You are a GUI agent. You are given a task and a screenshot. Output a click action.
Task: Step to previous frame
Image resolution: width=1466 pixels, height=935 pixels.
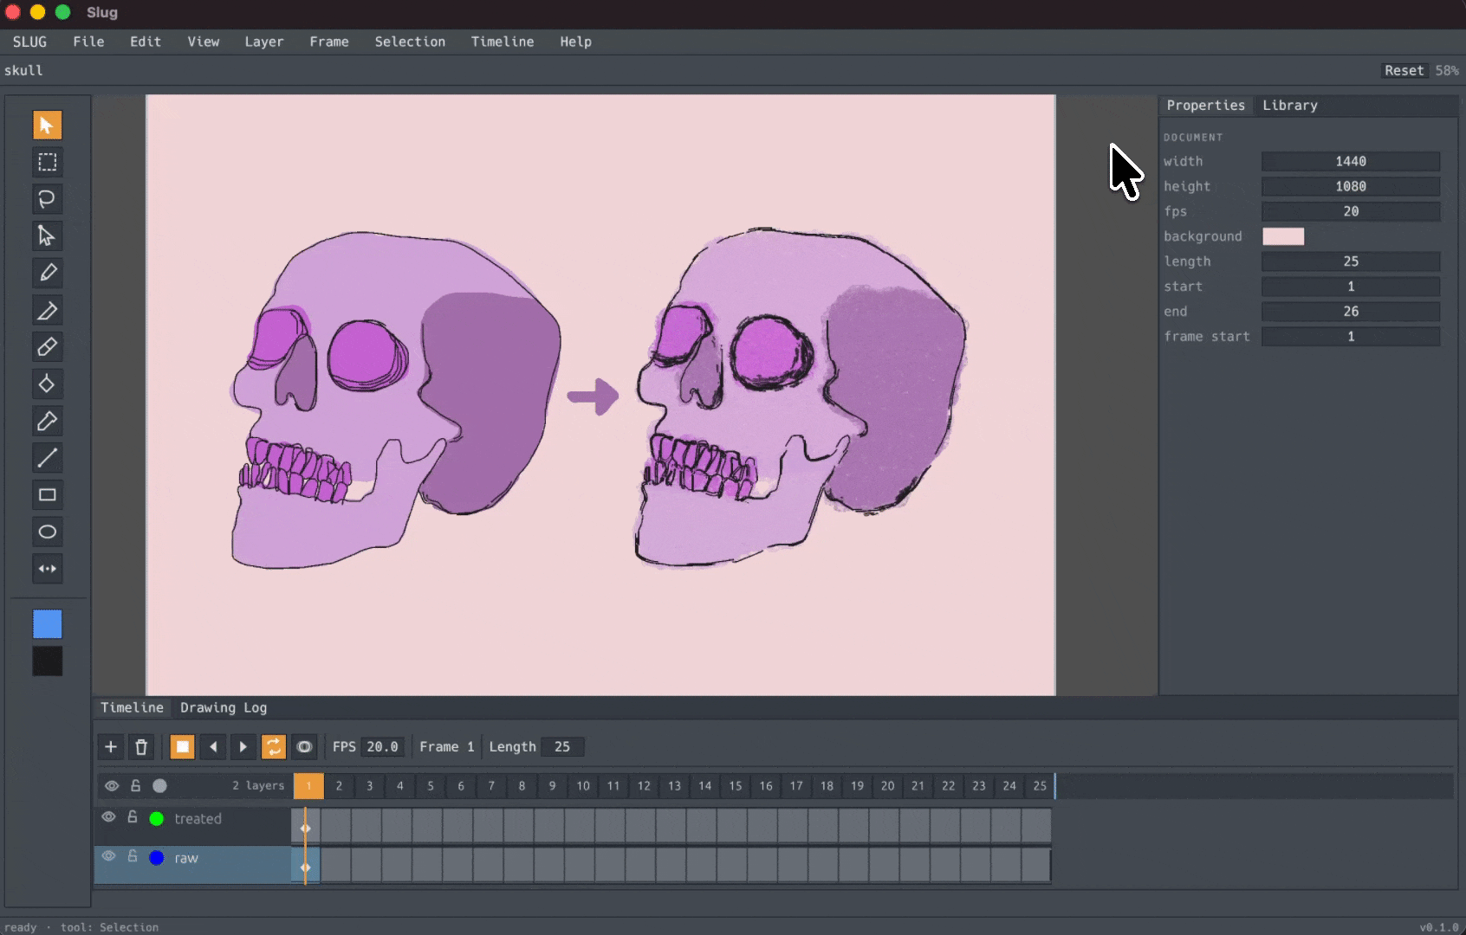[x=213, y=746]
